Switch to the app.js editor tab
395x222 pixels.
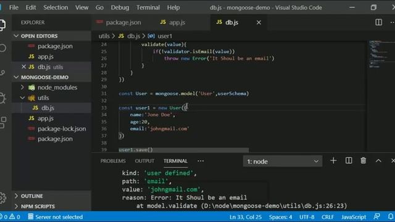177,23
